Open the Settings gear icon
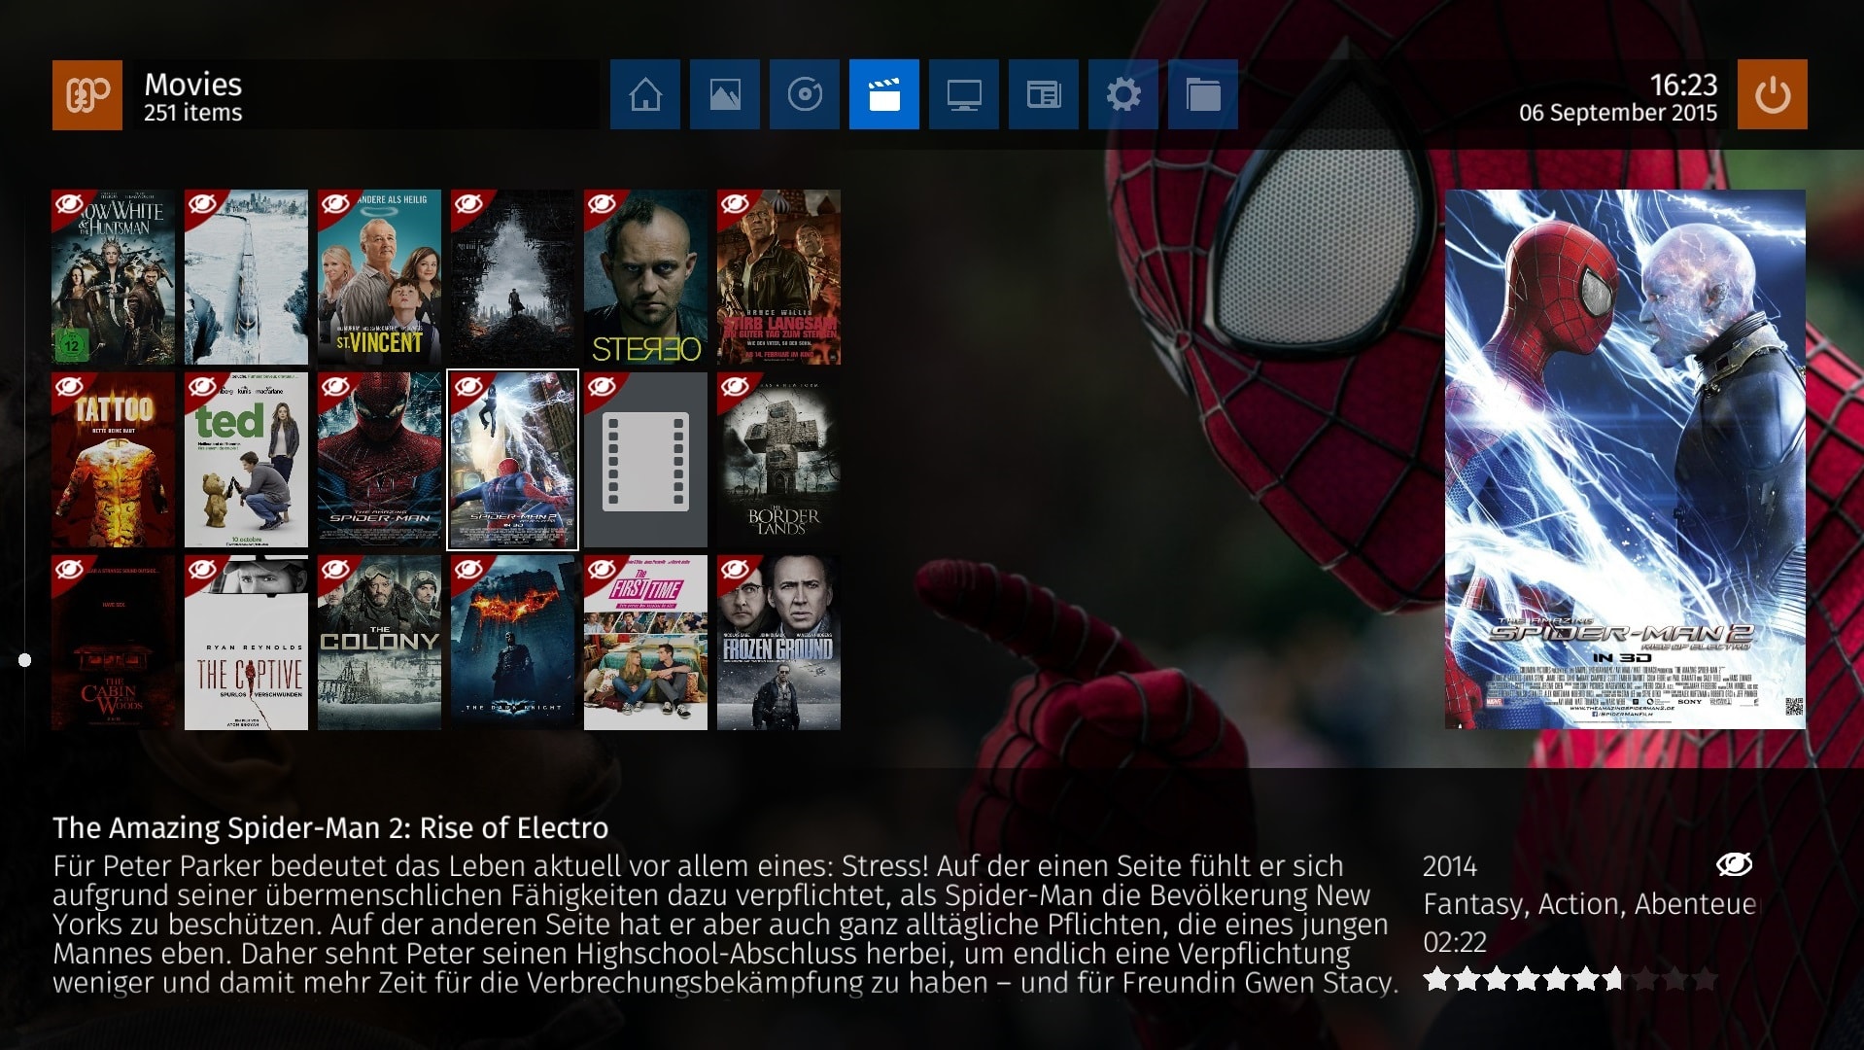This screenshot has height=1050, width=1864. (x=1123, y=94)
